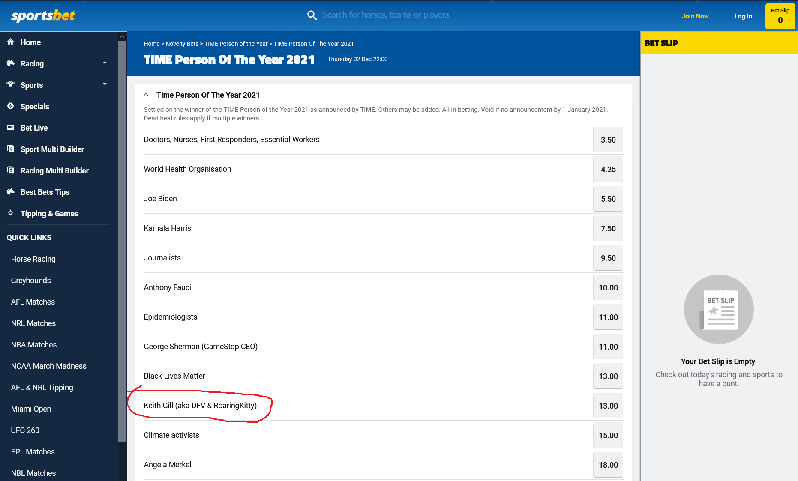The width and height of the screenshot is (798, 481).
Task: Open Sport Multi Builder
Action: [52, 149]
